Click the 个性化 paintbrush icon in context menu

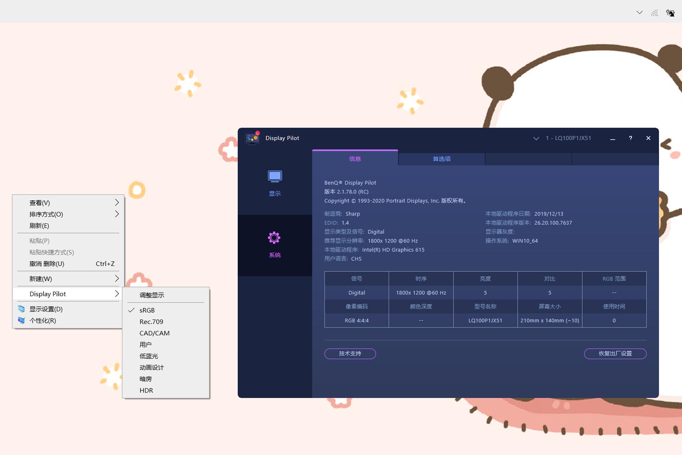pos(21,321)
